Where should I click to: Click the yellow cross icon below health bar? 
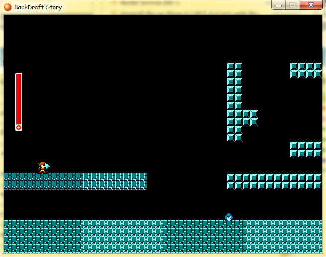pos(19,127)
